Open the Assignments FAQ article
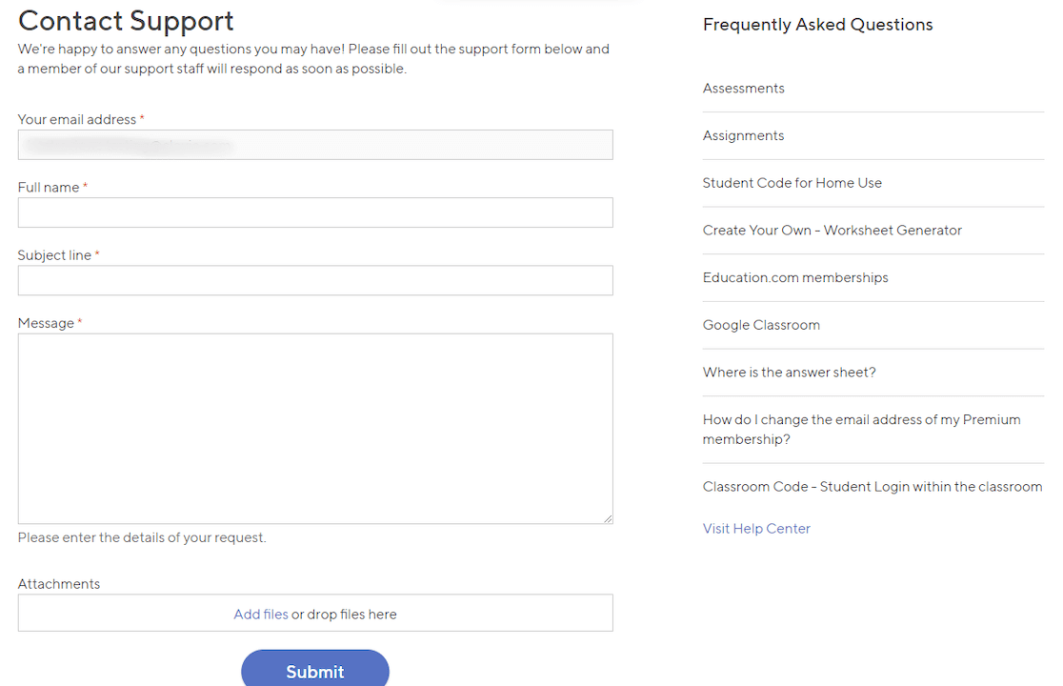 (743, 135)
